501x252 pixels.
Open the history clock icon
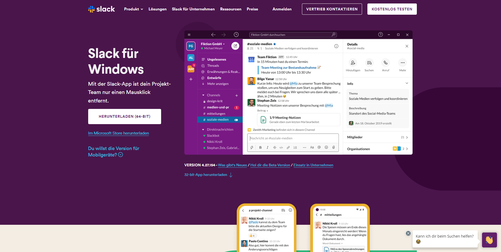coord(236,35)
